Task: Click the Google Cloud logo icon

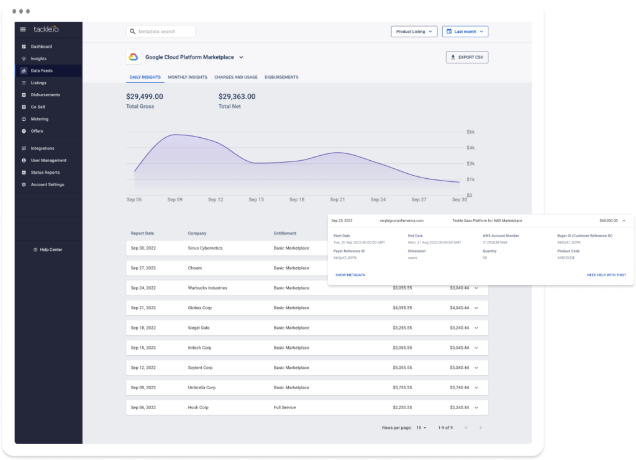Action: (134, 57)
